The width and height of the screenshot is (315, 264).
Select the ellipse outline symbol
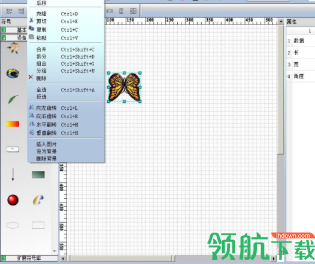click(x=13, y=225)
